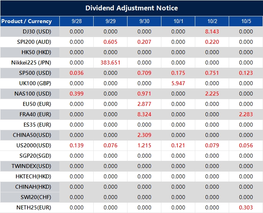The width and height of the screenshot is (263, 213).
Task: Select SPI200 value 0.207
Action: tap(144, 42)
